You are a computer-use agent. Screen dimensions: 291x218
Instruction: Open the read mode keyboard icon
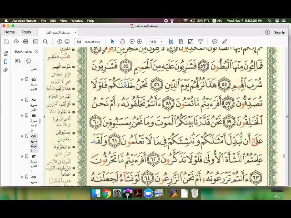point(201,41)
